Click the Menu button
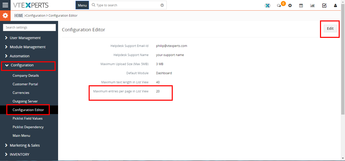Viewport: 345px width, 161px height. (x=82, y=5)
